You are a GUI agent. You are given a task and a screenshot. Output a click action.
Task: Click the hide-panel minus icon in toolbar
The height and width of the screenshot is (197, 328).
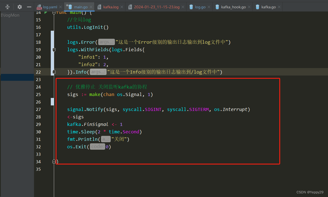click(29, 7)
